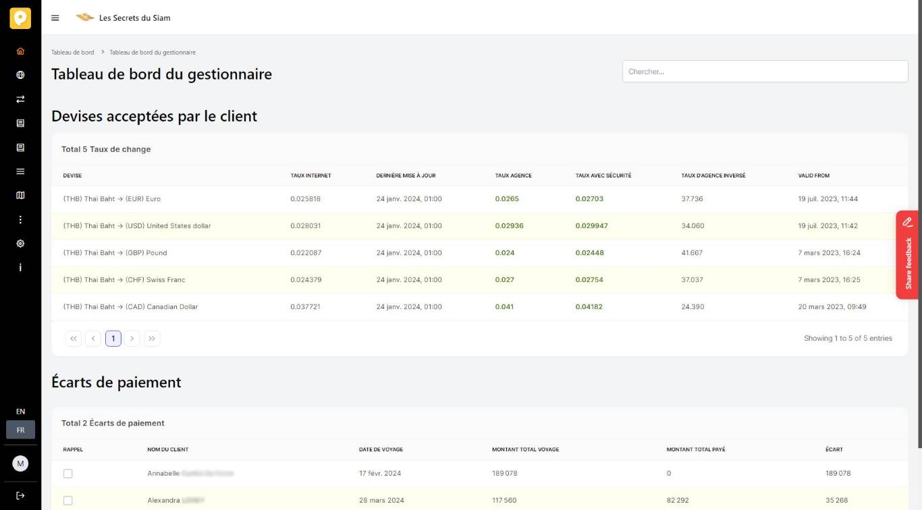Go to the next page of exchange rates
The image size is (922, 510).
pyautogui.click(x=132, y=339)
